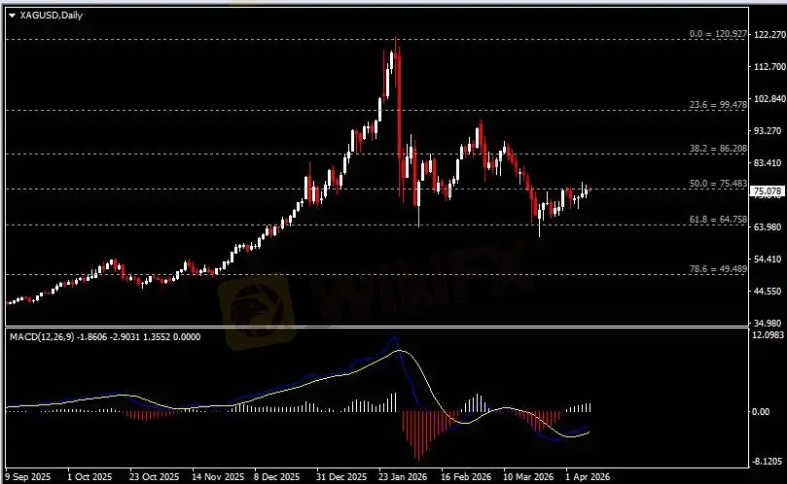Click the 83.410 price axis value
This screenshot has height=484, width=787.
(x=769, y=162)
